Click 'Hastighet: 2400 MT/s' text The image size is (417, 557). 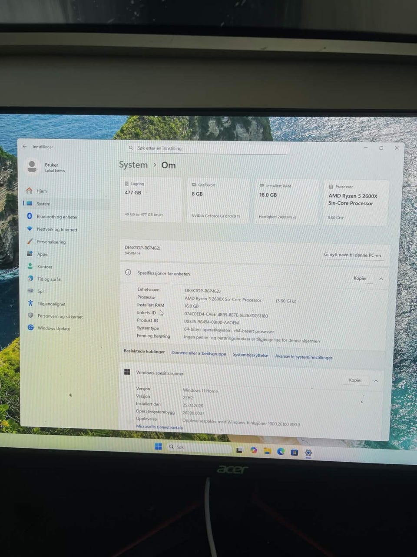point(277,217)
